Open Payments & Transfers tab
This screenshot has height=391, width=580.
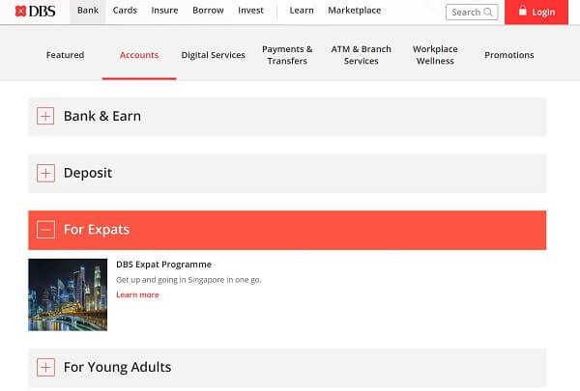(x=287, y=55)
